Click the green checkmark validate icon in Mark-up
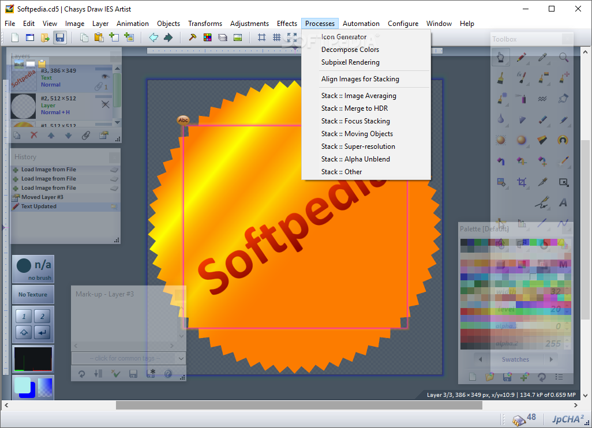 pos(115,374)
